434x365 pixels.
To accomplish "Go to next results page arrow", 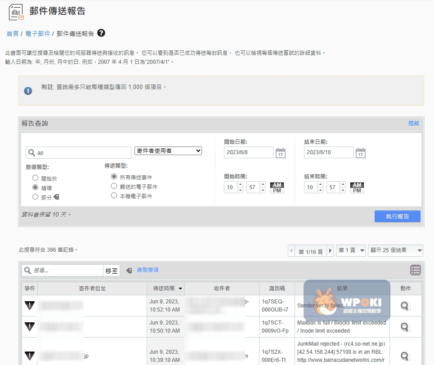I will [331, 251].
